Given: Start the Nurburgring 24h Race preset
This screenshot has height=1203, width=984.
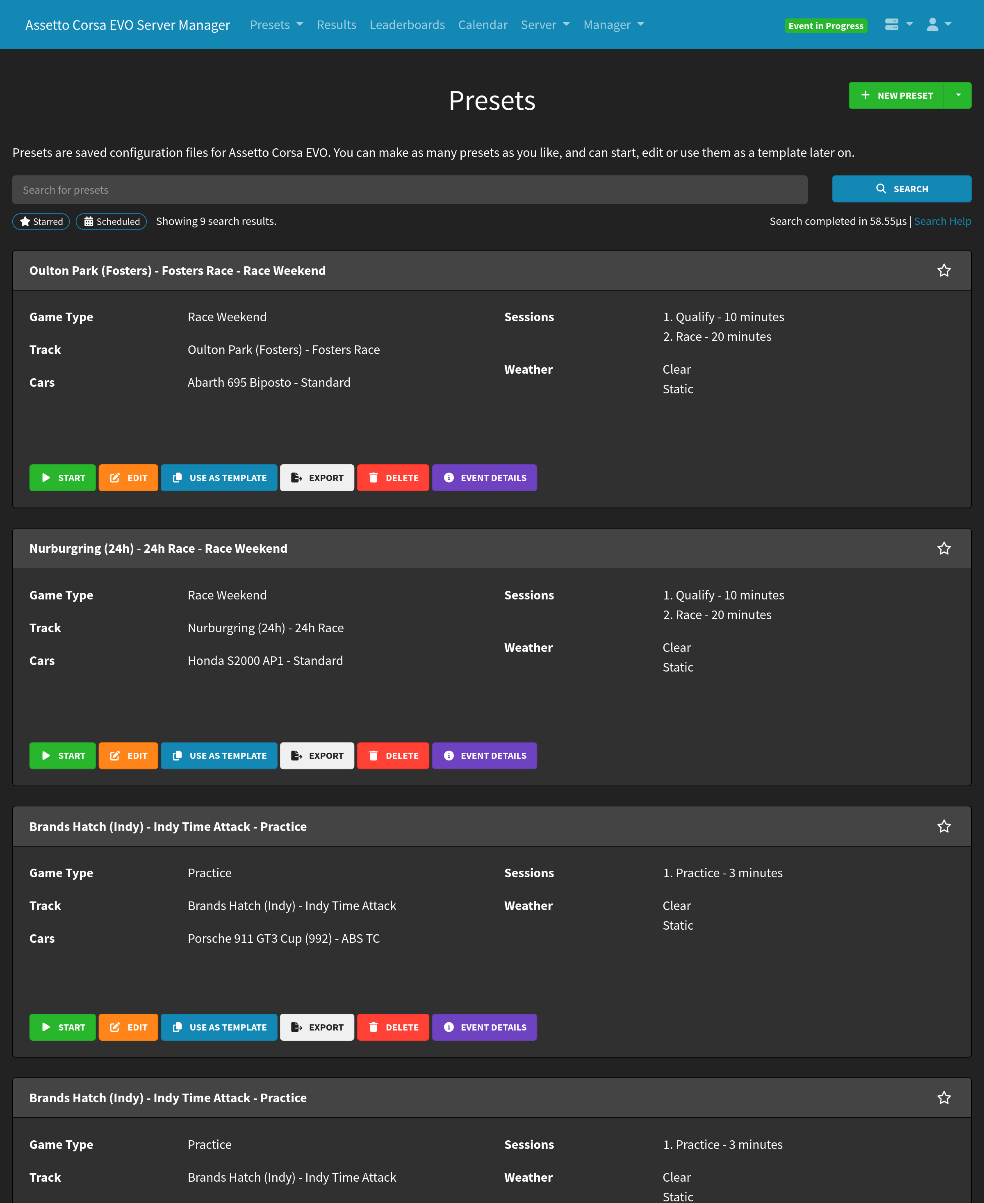Looking at the screenshot, I should click(x=62, y=756).
